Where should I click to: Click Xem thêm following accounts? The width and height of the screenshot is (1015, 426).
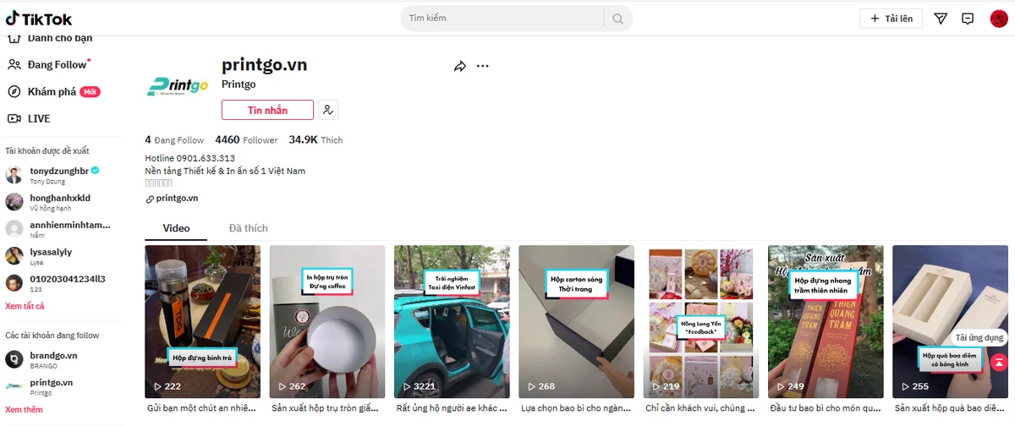(24, 409)
